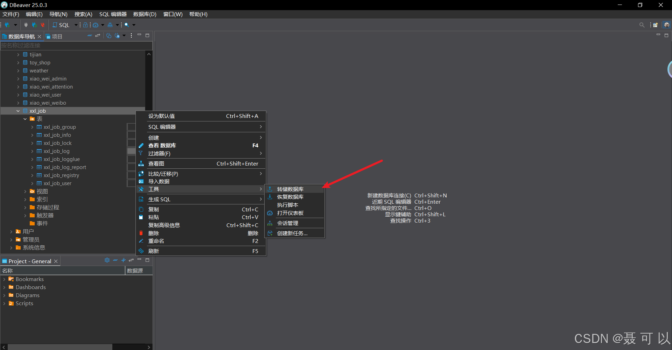672x350 pixels.
Task: Open dropdown arrow next to new connection icon
Action: 15,25
